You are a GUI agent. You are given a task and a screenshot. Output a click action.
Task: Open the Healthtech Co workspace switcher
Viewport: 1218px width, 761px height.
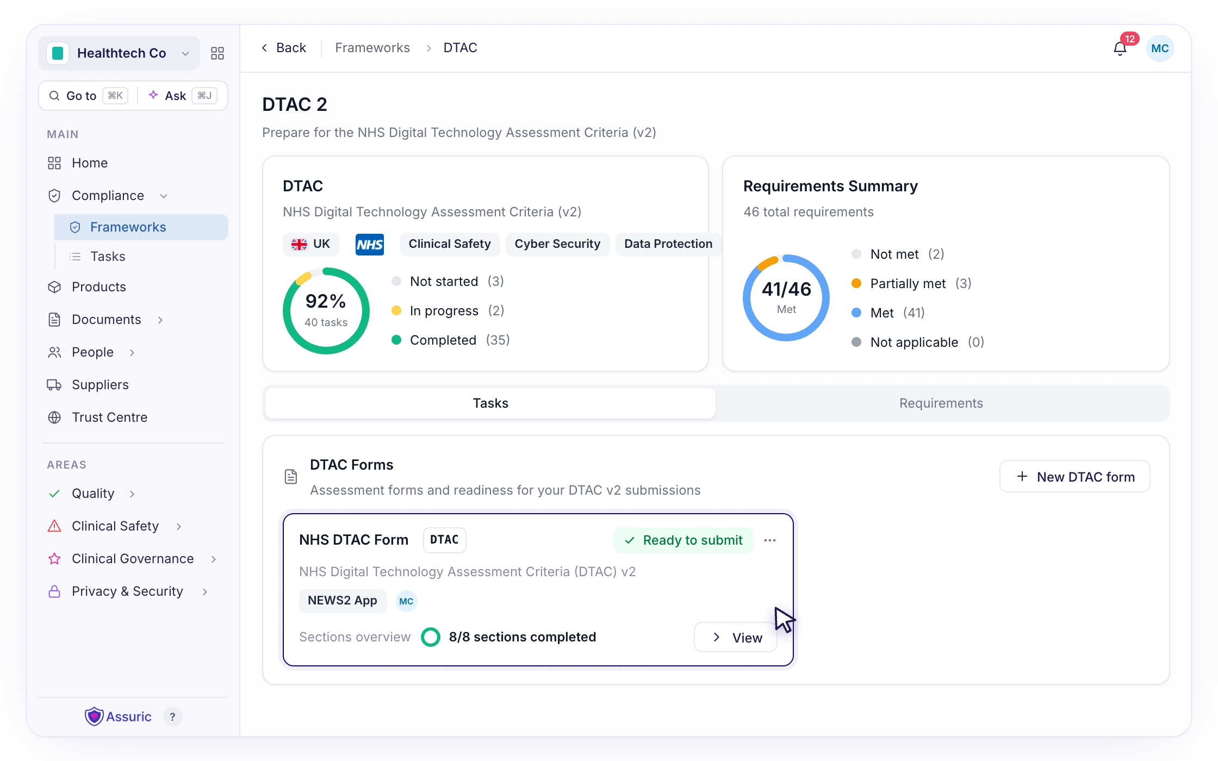click(119, 53)
